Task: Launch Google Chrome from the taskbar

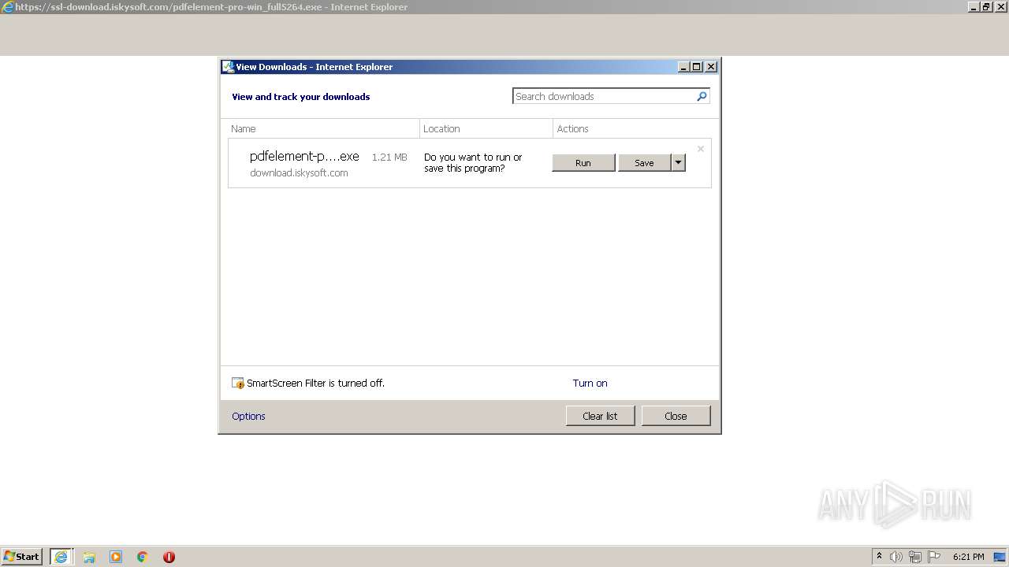Action: [x=143, y=557]
